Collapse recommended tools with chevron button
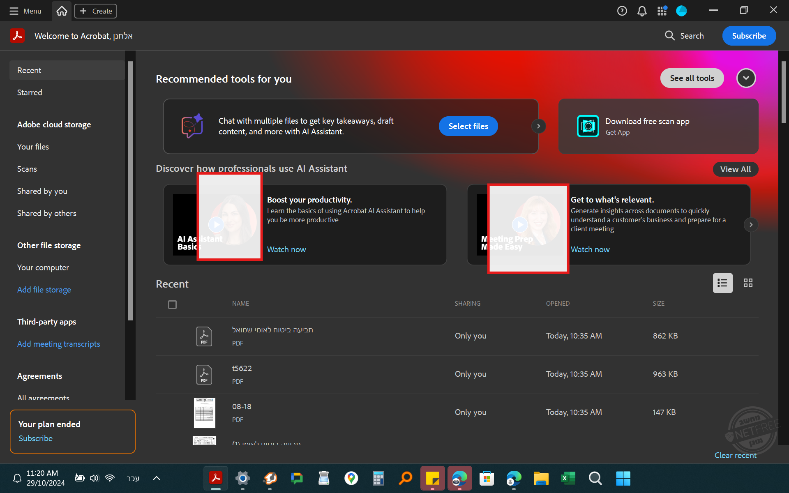This screenshot has width=789, height=493. point(746,78)
